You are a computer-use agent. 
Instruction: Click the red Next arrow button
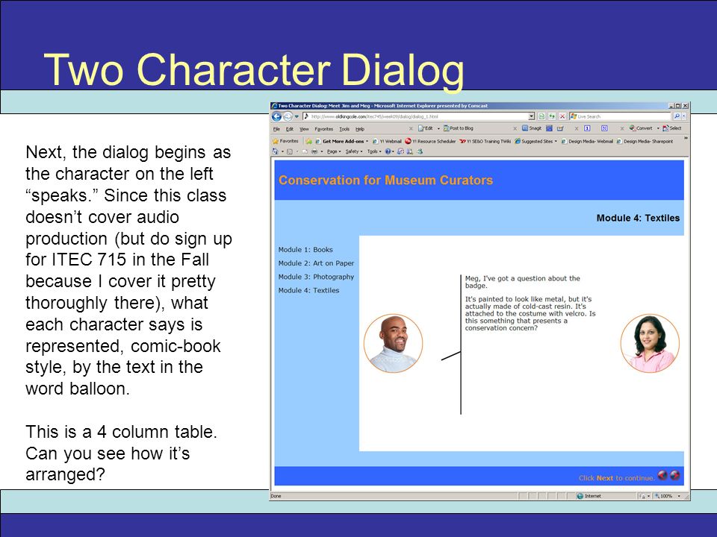(x=674, y=476)
